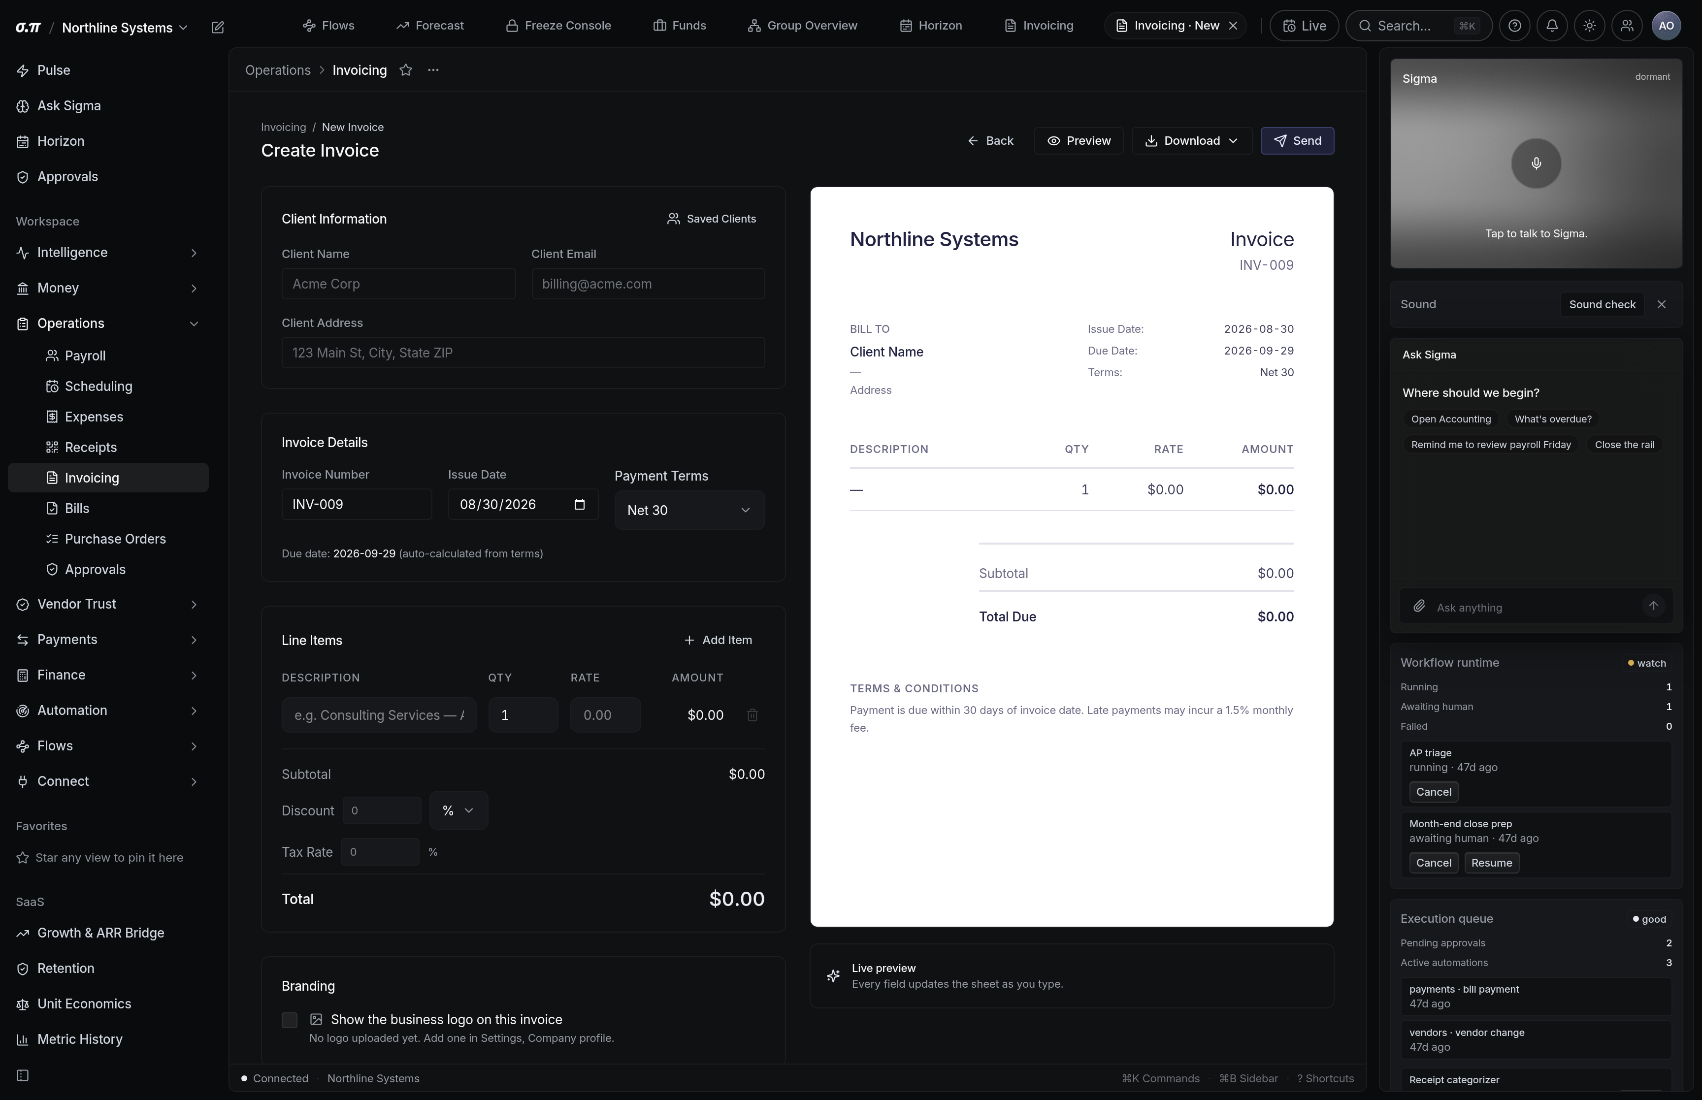Toggle the Live mode button
1702x1100 pixels.
click(x=1304, y=26)
